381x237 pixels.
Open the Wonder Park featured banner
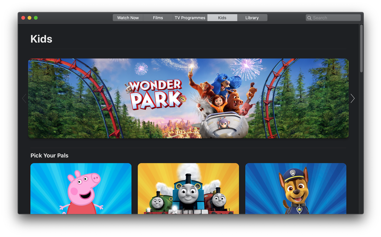(x=188, y=98)
